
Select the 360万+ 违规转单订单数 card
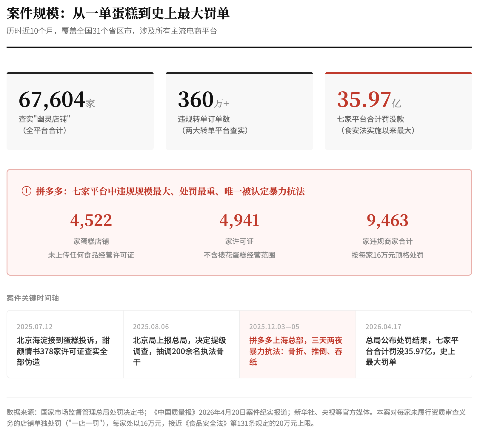(239, 111)
